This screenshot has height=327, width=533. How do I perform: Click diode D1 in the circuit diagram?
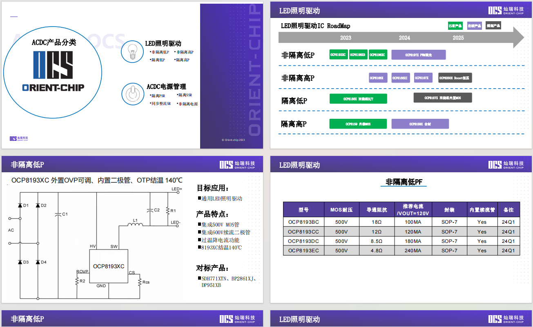tap(20, 205)
